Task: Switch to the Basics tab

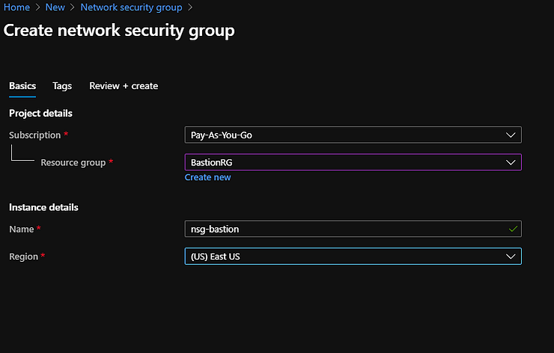Action: 22,86
